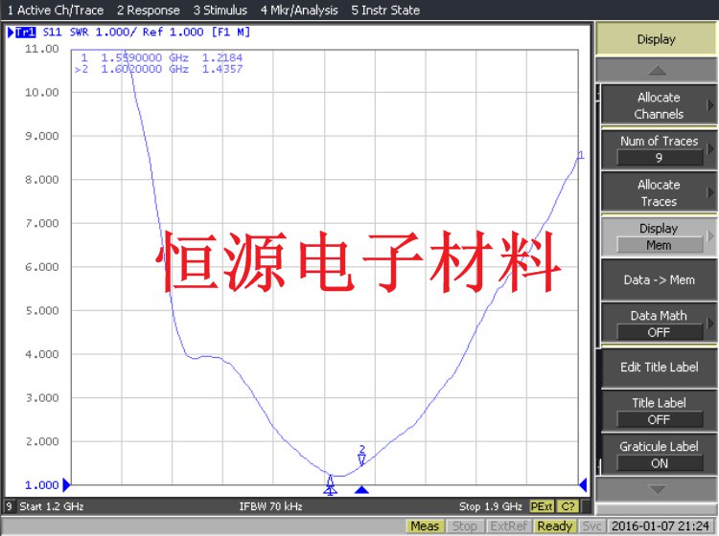719x536 pixels.
Task: Click the 5.000 Y-axis label
Action: coord(42,310)
